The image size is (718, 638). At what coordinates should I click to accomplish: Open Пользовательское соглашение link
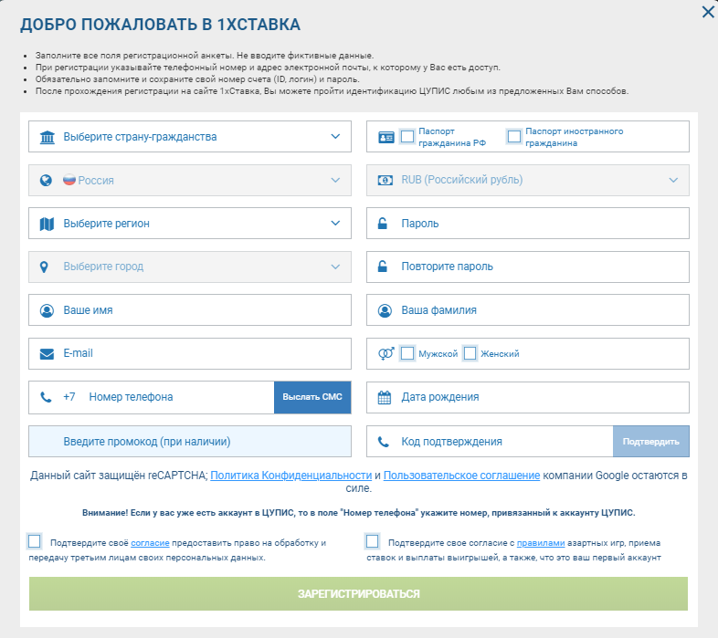click(461, 476)
